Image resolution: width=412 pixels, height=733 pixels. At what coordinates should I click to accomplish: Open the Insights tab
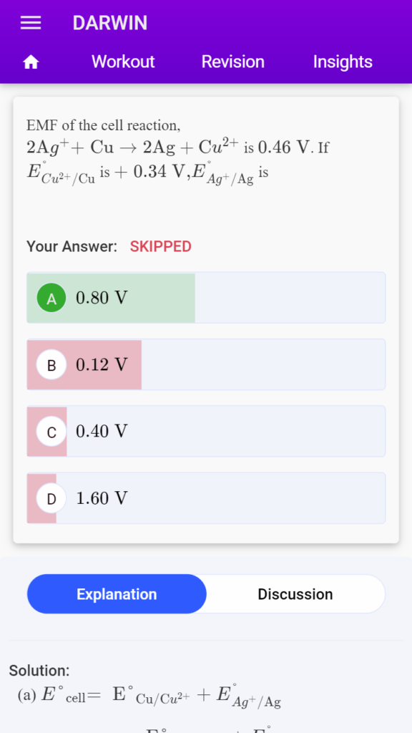343,62
